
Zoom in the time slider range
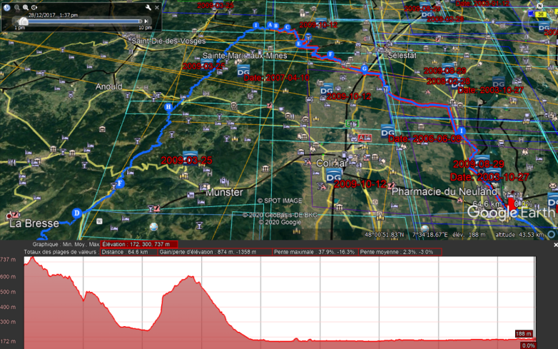pyautogui.click(x=25, y=7)
